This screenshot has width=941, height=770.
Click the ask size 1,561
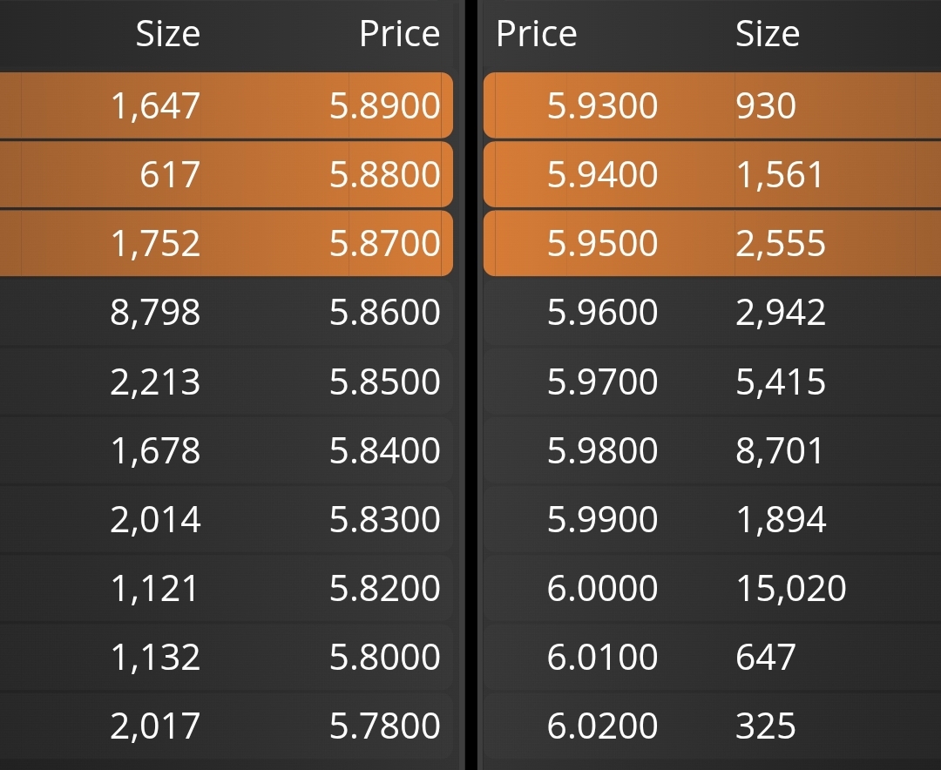click(x=779, y=175)
